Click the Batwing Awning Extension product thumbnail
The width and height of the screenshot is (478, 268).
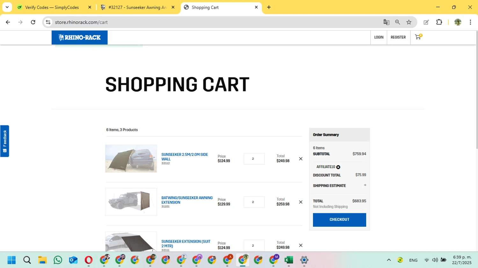pyautogui.click(x=131, y=202)
